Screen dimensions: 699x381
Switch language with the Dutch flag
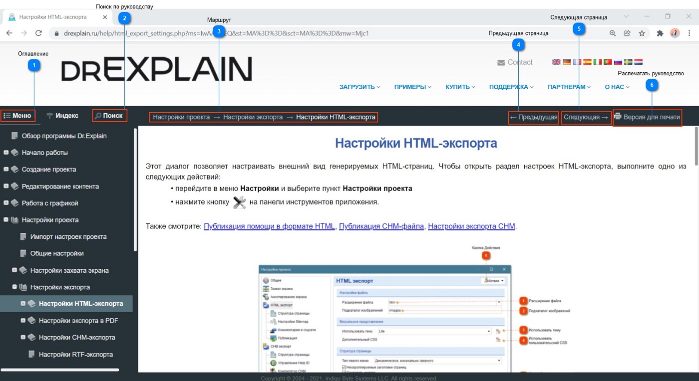coord(639,62)
